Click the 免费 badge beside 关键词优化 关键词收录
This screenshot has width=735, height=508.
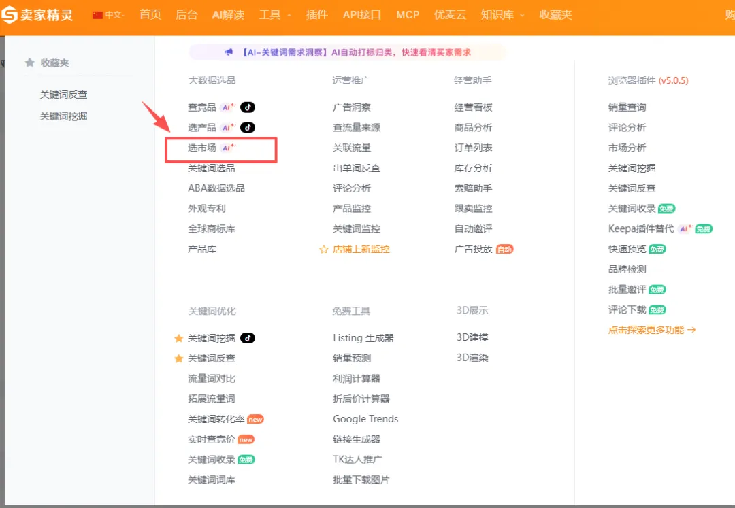(x=246, y=460)
